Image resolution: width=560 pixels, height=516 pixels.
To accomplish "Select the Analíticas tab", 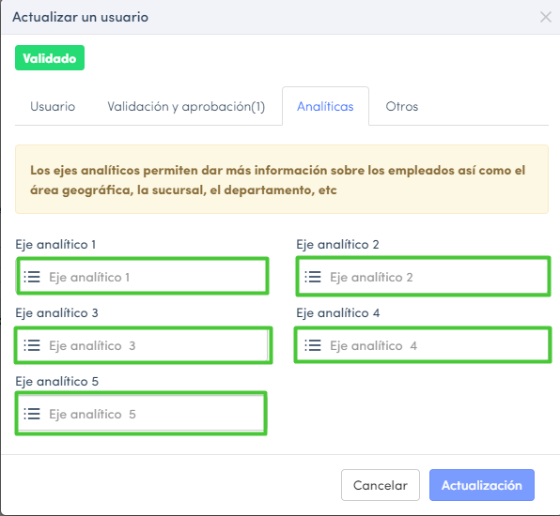I will tap(325, 106).
